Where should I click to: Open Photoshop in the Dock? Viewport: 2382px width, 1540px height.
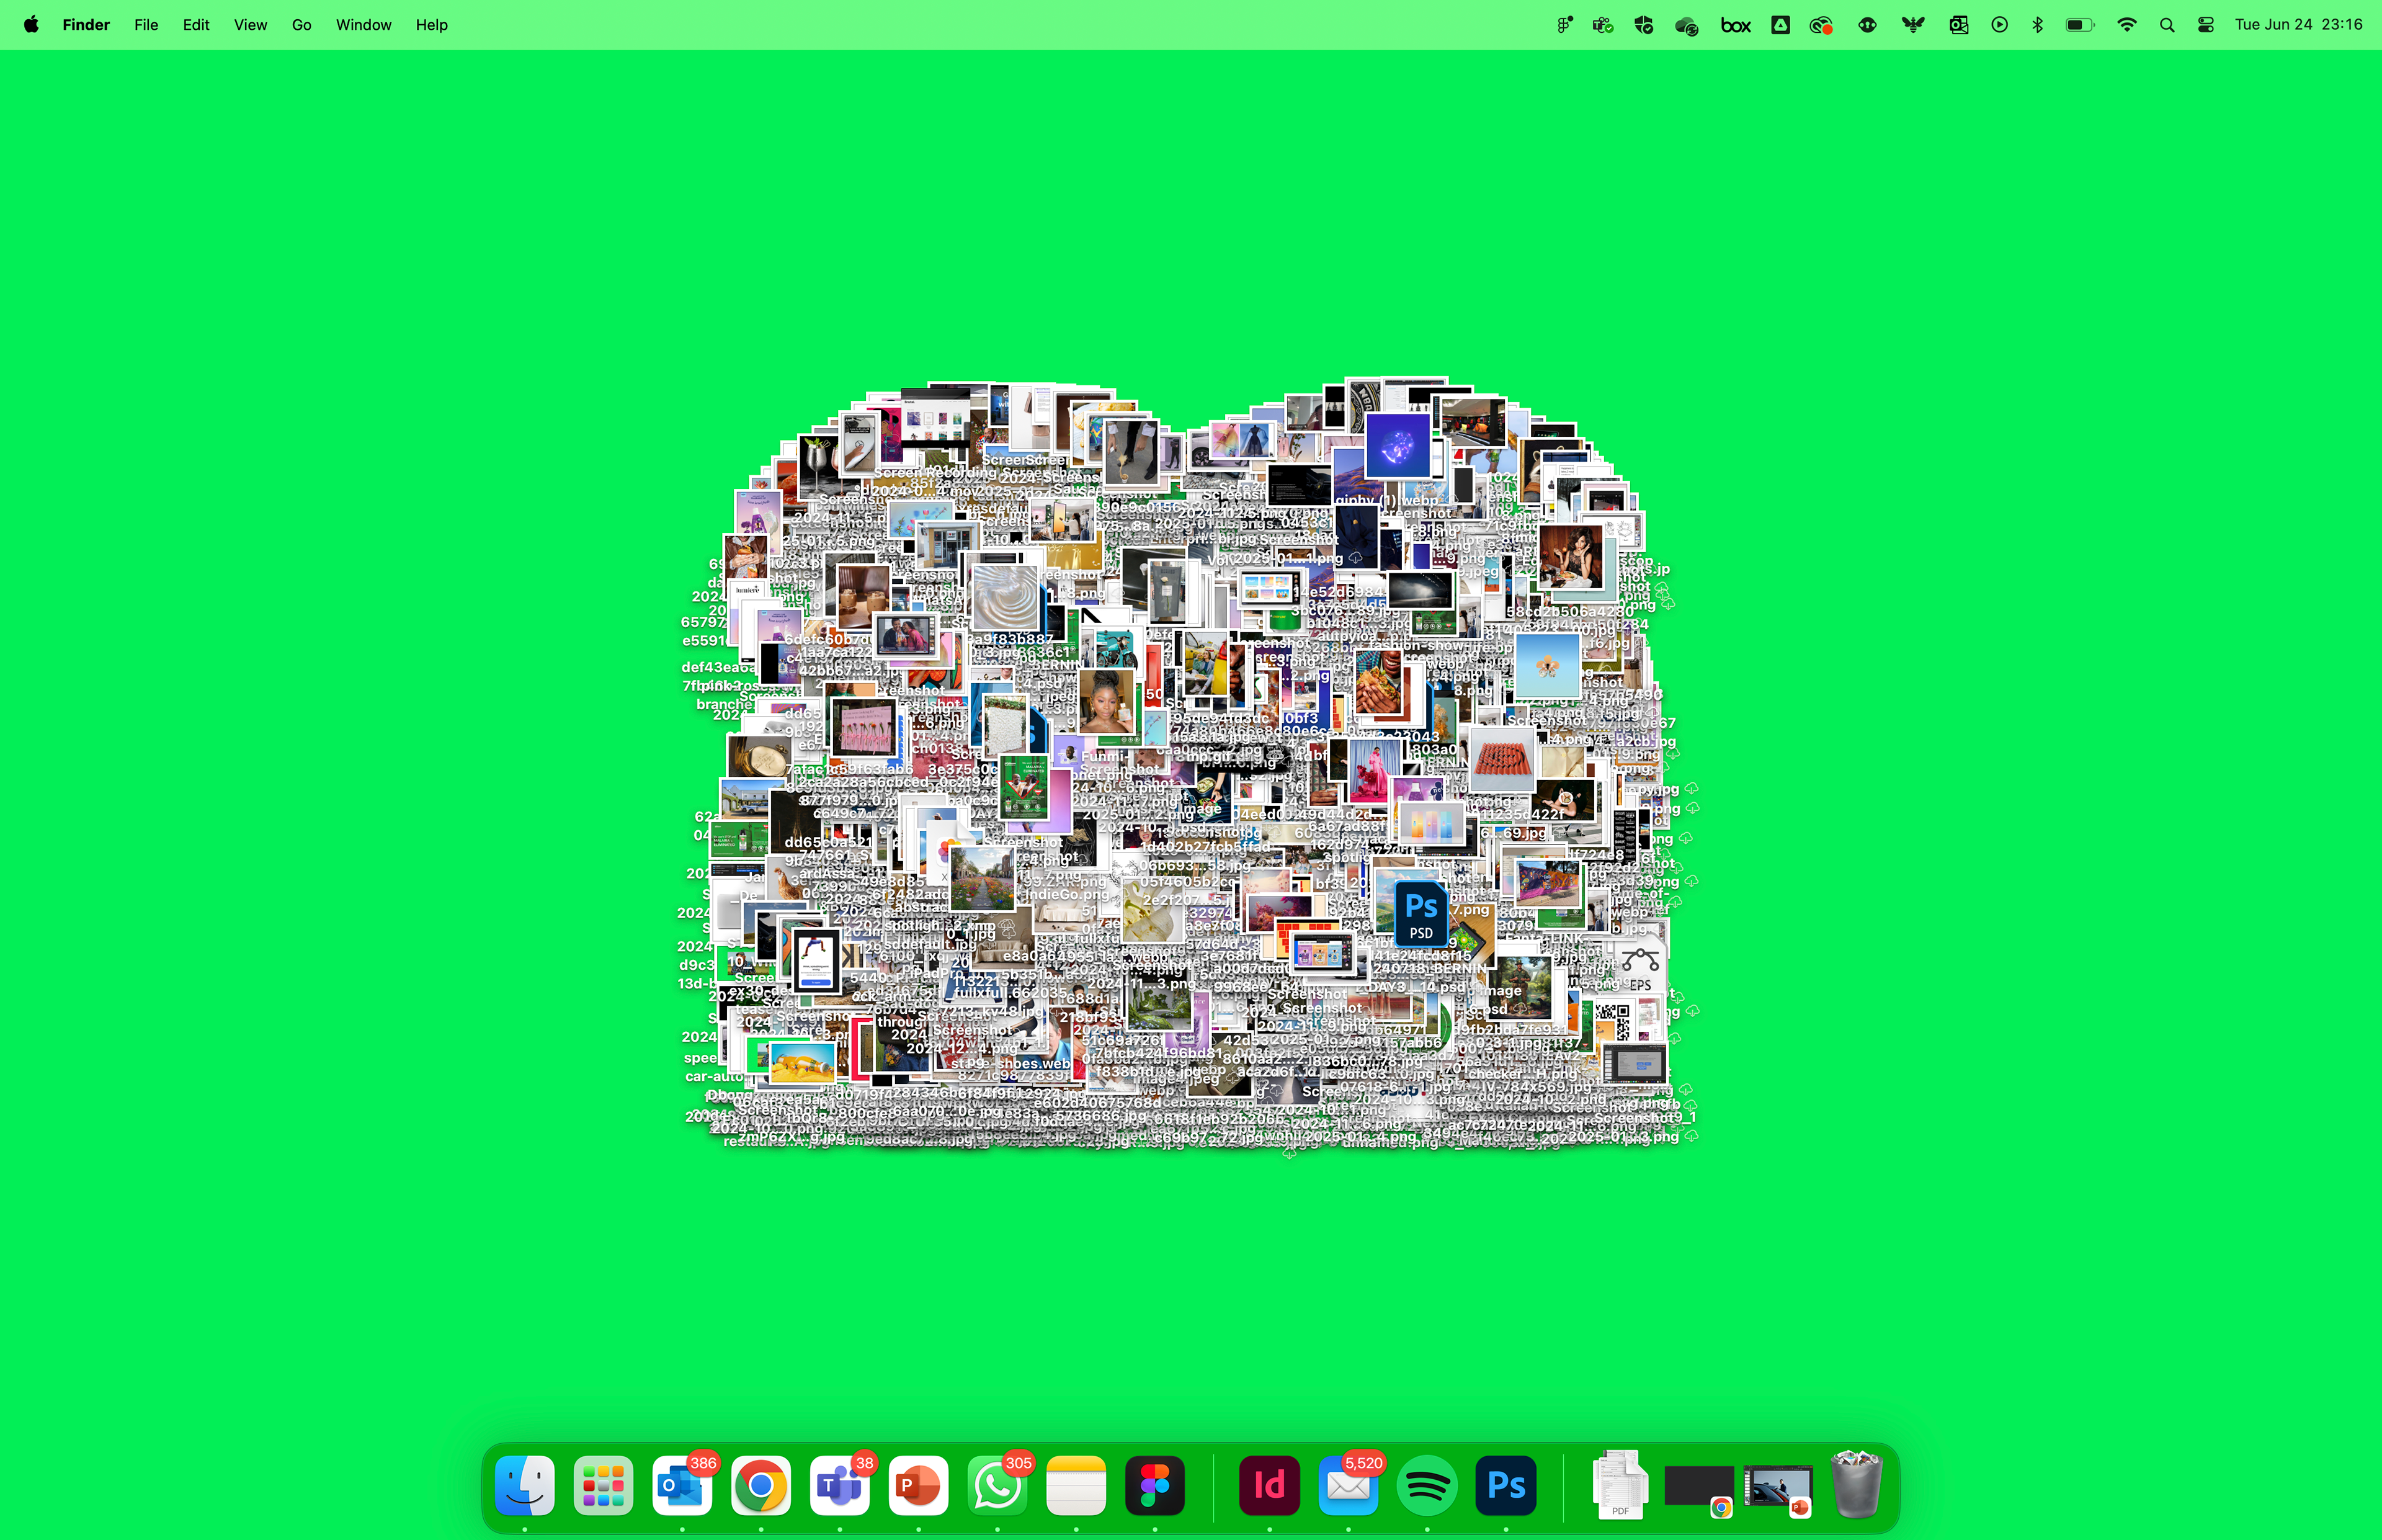tap(1505, 1485)
